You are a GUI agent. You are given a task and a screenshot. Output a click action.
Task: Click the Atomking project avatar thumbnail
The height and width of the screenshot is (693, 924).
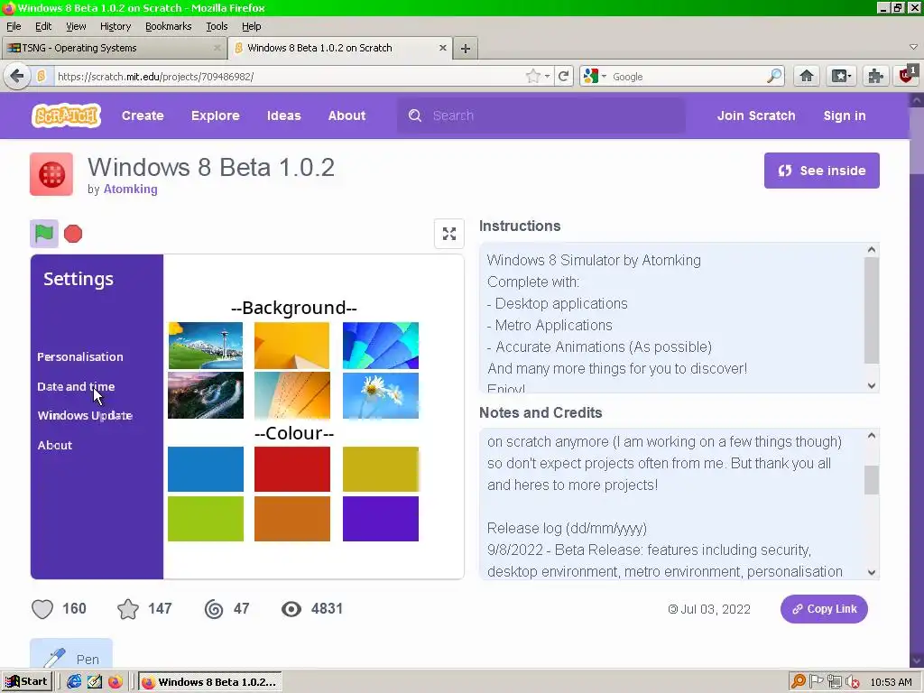[51, 174]
